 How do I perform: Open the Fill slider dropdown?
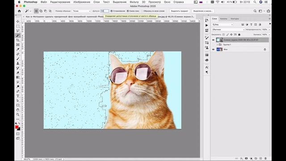[269, 34]
